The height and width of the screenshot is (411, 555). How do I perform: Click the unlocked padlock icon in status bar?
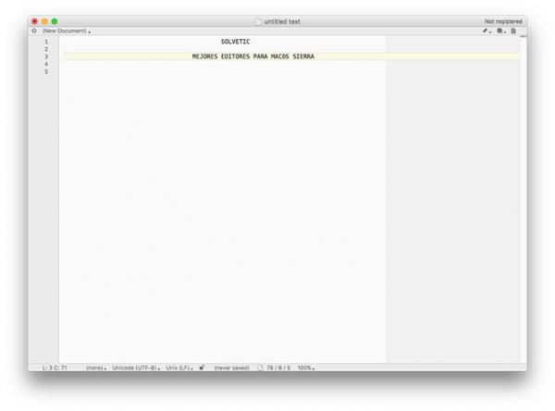pos(202,367)
